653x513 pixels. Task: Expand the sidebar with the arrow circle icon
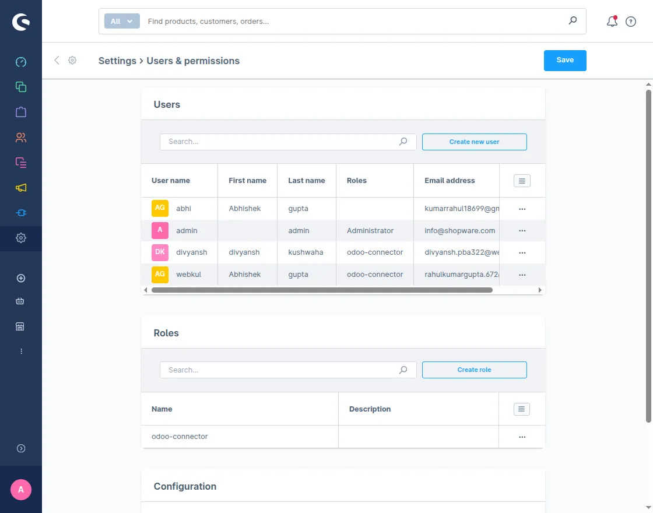click(21, 448)
